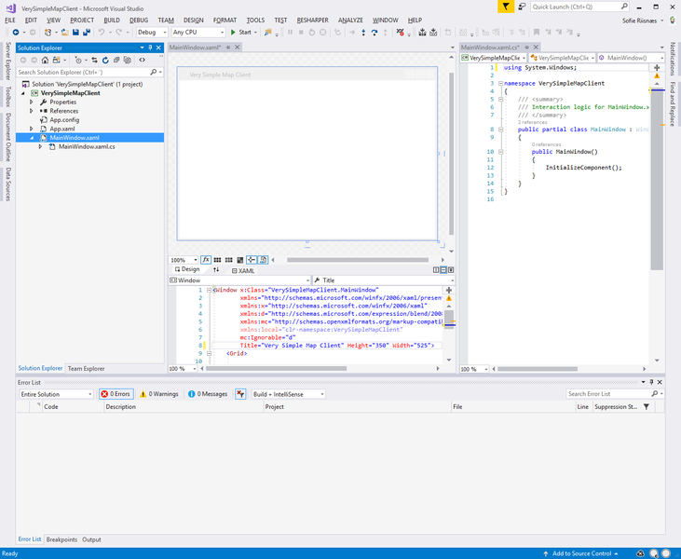The image size is (681, 559).
Task: Toggle disable project code in designer
Action: pos(263,260)
